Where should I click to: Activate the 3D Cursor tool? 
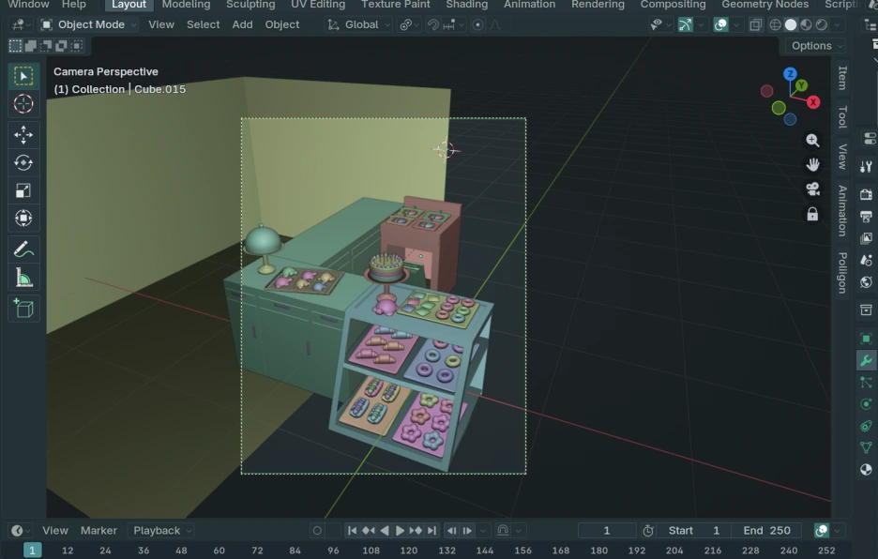pos(23,104)
